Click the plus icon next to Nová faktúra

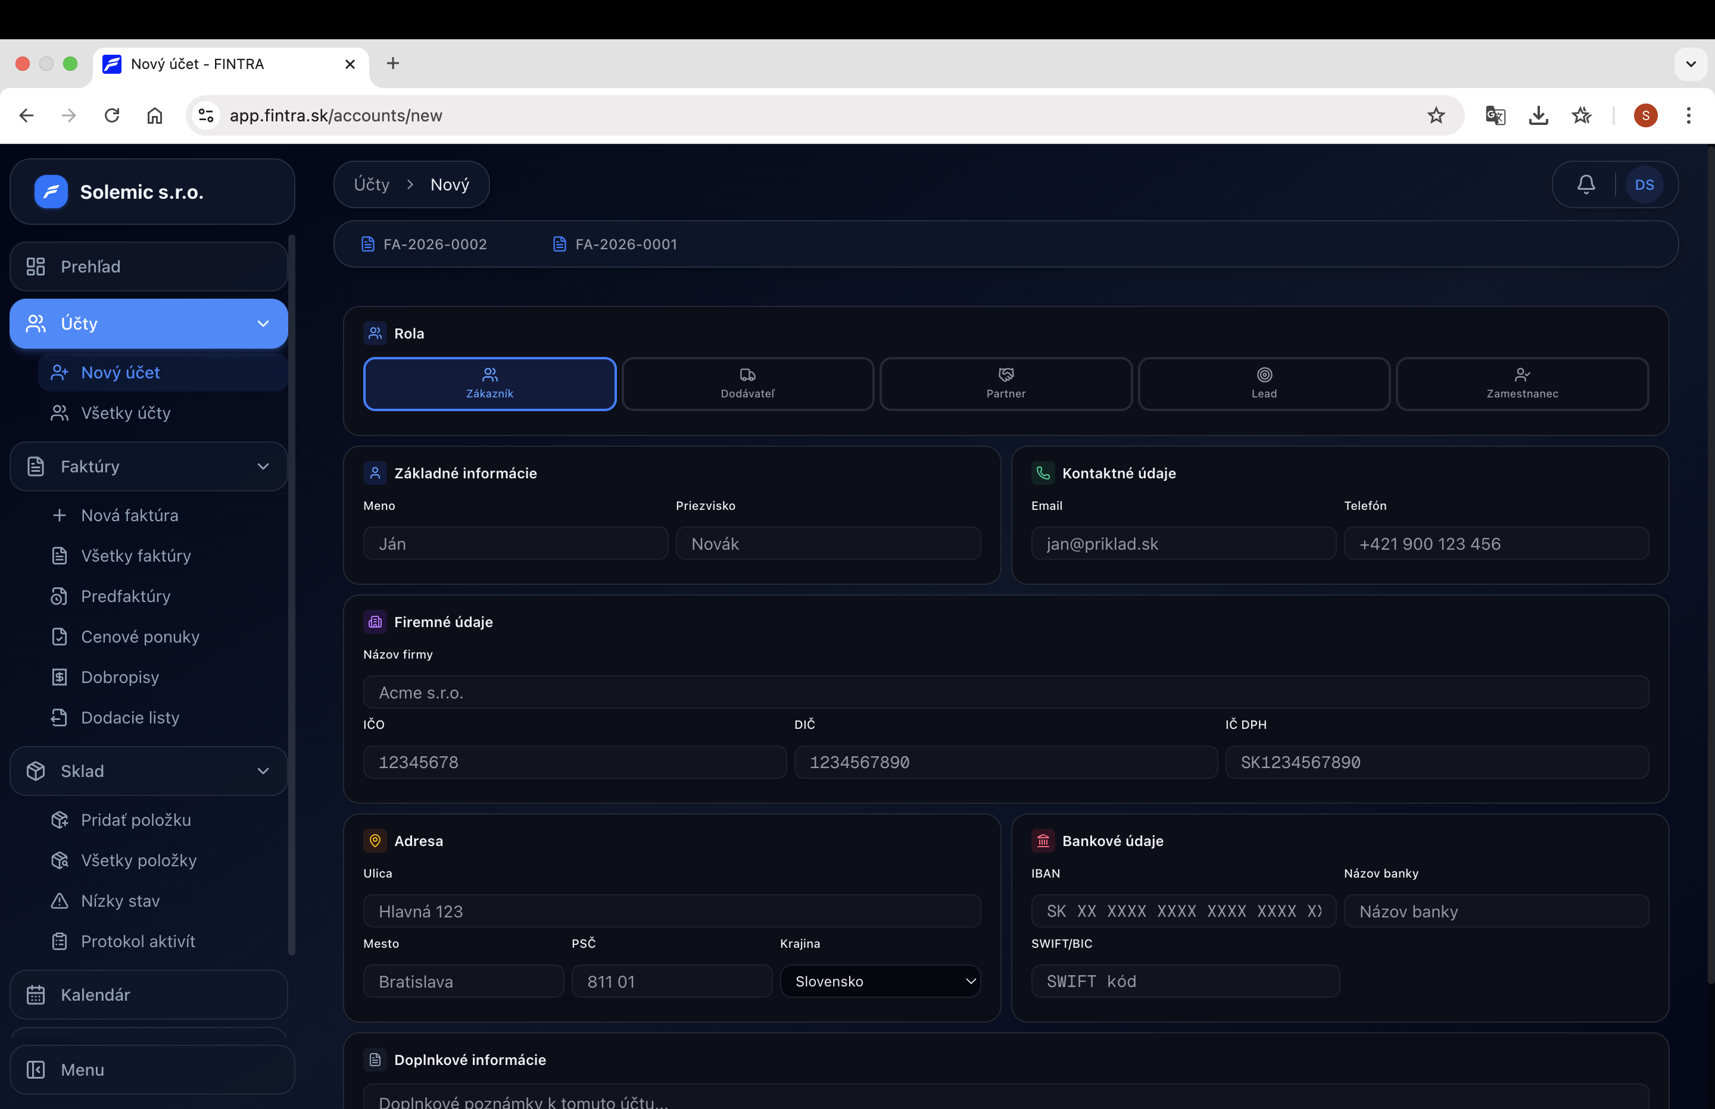[59, 515]
